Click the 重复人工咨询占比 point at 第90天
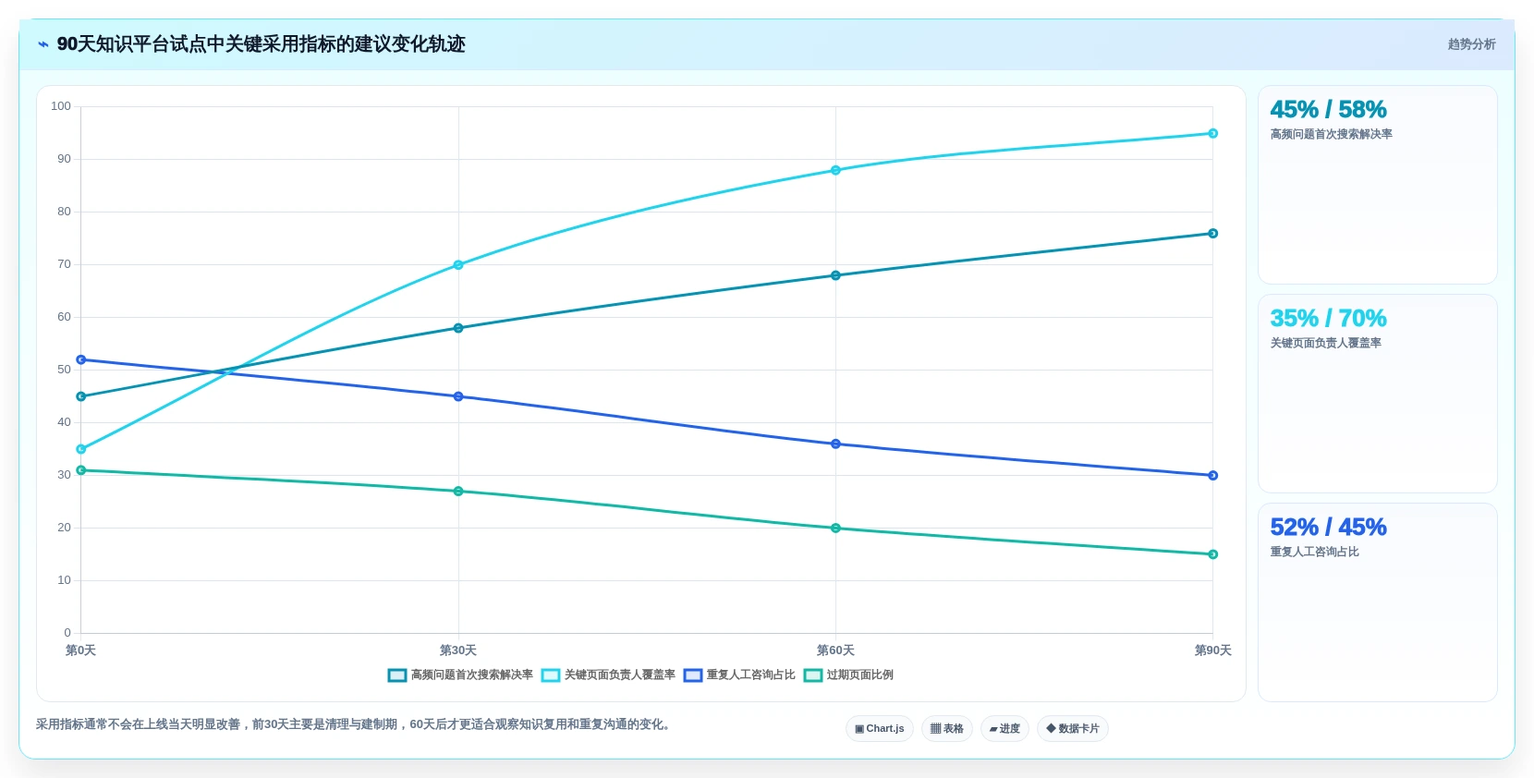 1213,476
